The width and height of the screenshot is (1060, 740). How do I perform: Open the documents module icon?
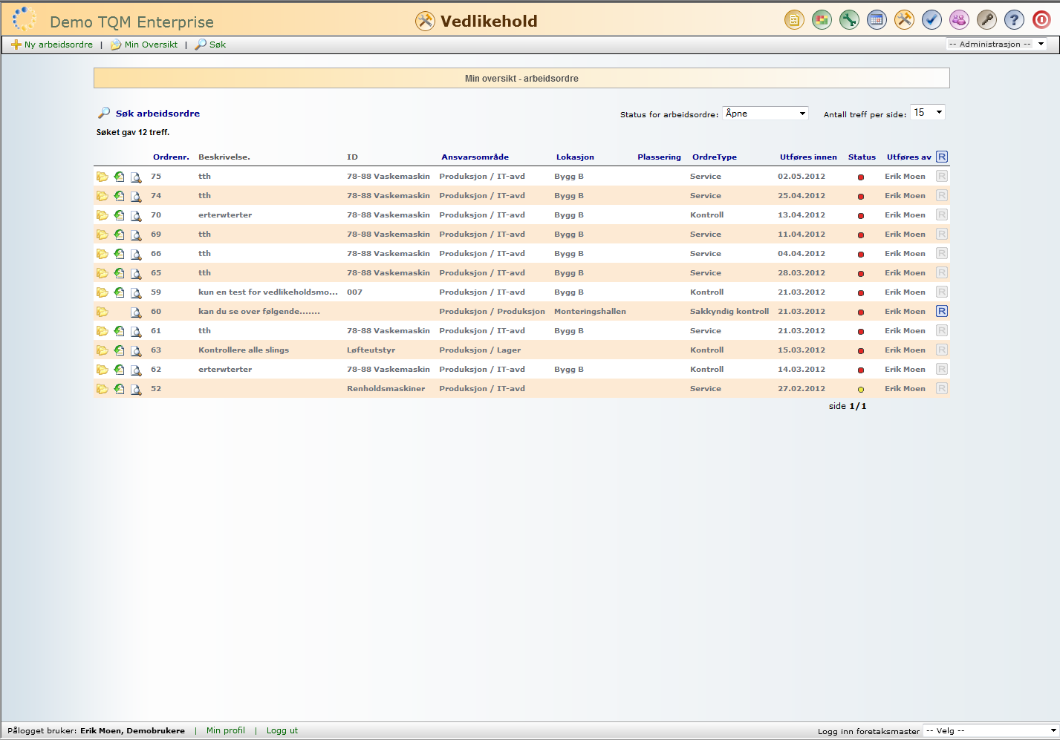tap(794, 20)
